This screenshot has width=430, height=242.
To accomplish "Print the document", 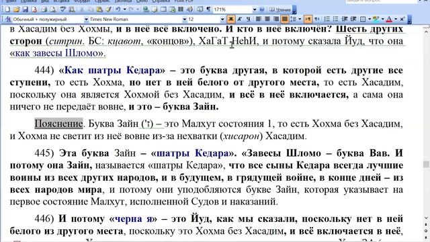I will pos(44,9).
